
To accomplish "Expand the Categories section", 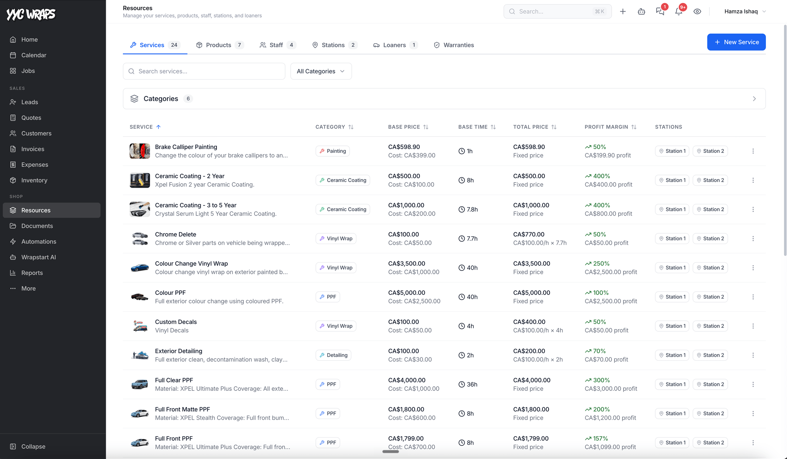I will [x=444, y=99].
